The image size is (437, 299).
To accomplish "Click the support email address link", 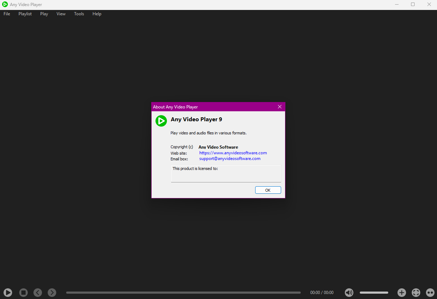I will pos(230,159).
